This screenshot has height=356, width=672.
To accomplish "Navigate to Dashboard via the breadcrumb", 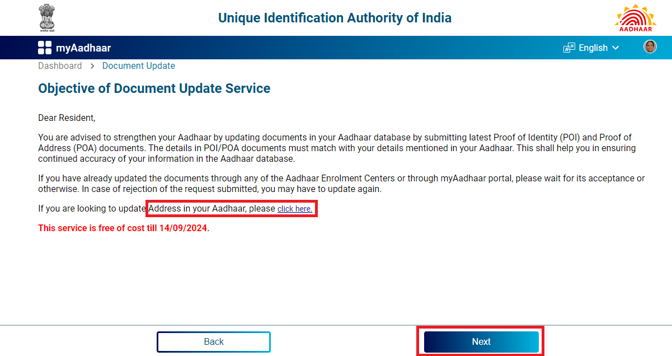I will pyautogui.click(x=60, y=65).
